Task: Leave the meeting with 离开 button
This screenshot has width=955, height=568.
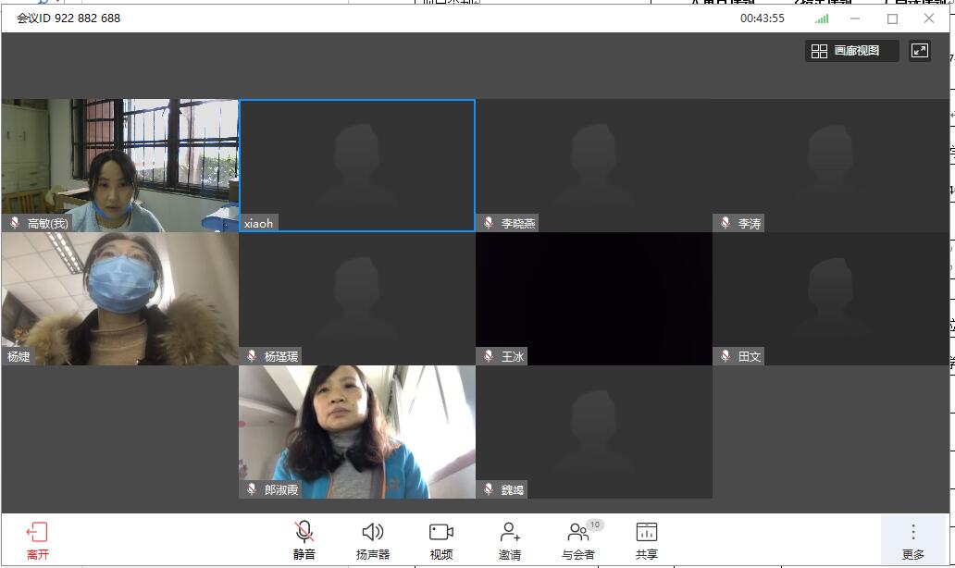Action: [x=37, y=540]
